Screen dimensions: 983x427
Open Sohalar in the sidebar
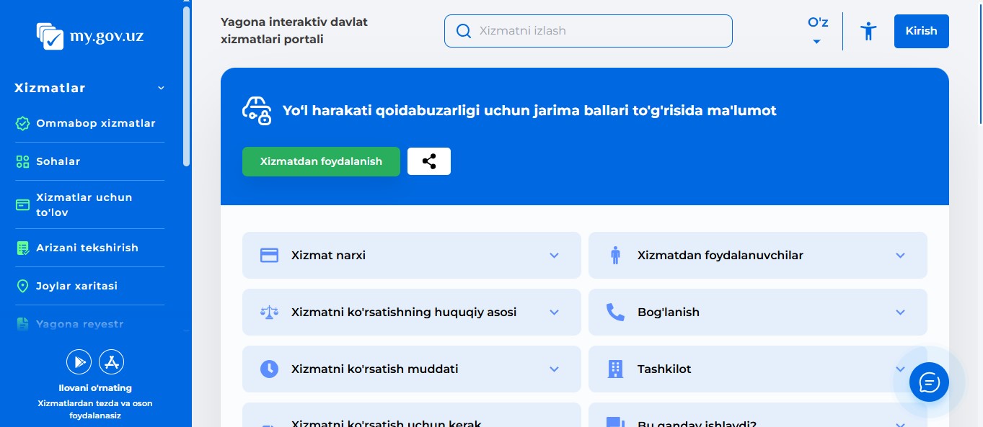coord(58,161)
